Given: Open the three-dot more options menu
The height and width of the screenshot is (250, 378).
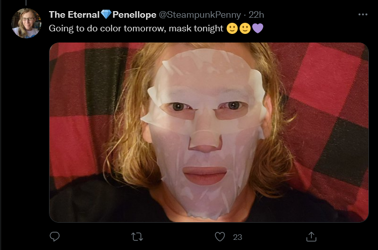Looking at the screenshot, I should (363, 15).
